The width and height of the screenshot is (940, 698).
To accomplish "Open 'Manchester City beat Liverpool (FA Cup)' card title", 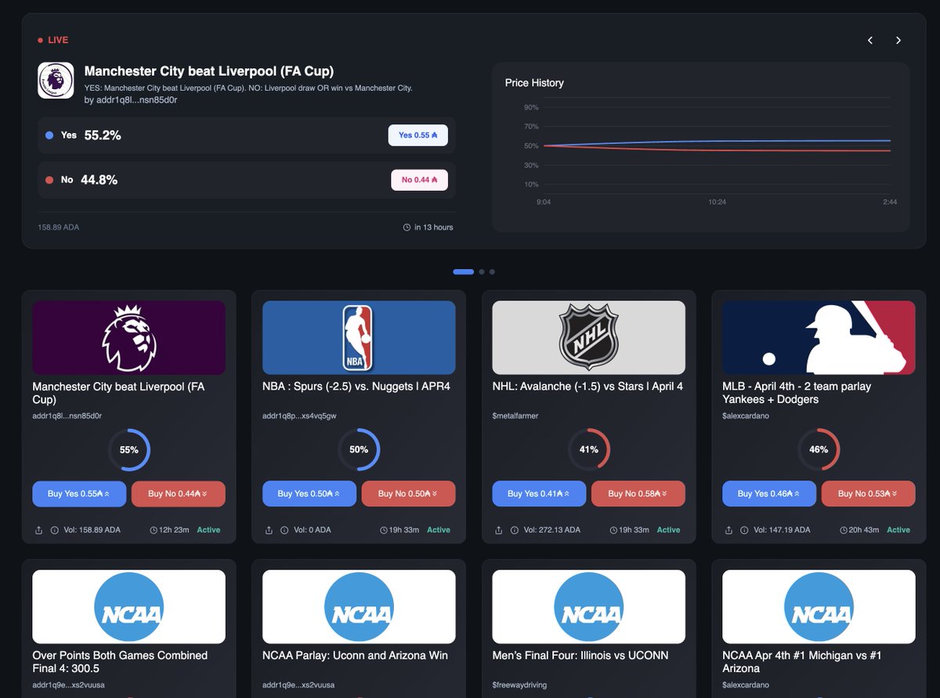I will tap(118, 393).
